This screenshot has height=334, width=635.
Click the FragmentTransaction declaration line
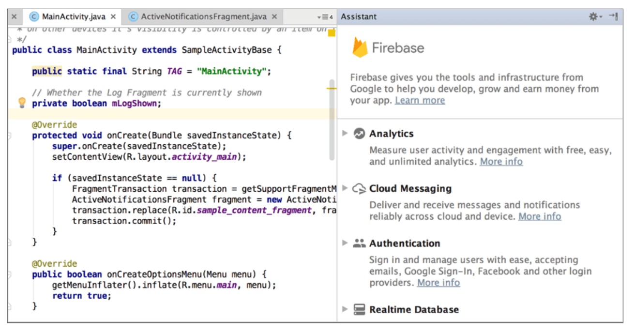tap(204, 189)
